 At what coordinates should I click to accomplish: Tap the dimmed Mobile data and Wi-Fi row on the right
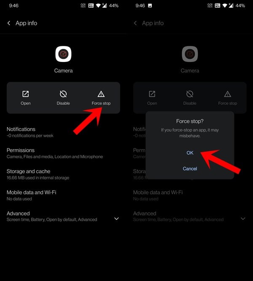[190, 195]
